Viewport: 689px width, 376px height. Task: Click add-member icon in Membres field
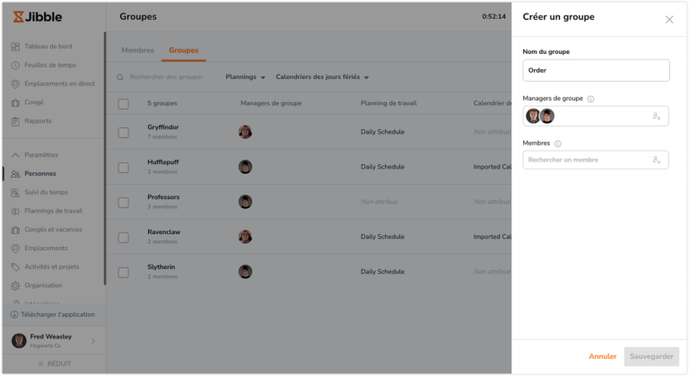point(657,160)
